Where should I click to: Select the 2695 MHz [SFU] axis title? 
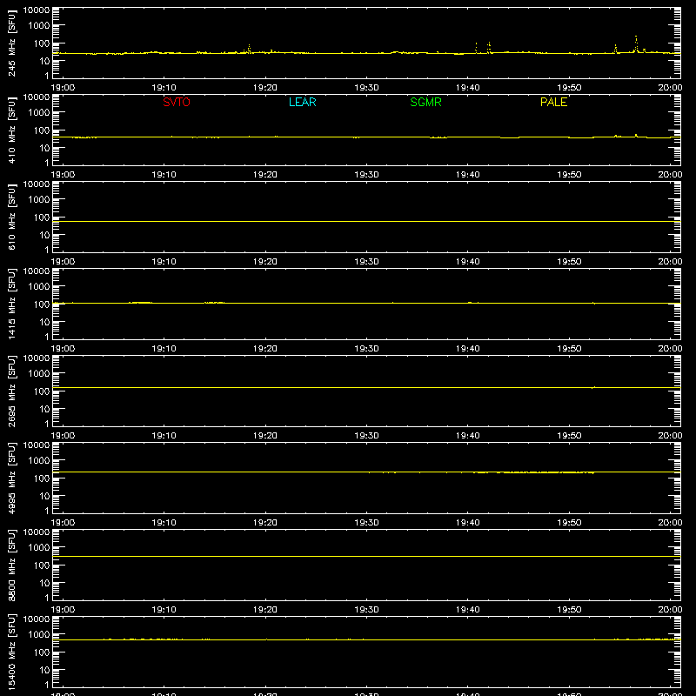(x=12, y=391)
